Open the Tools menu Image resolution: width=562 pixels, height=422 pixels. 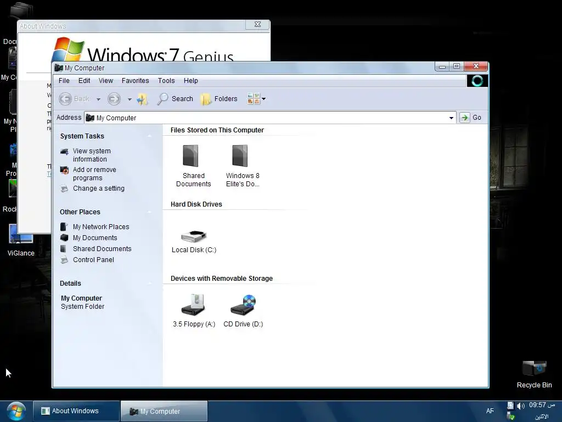point(166,81)
